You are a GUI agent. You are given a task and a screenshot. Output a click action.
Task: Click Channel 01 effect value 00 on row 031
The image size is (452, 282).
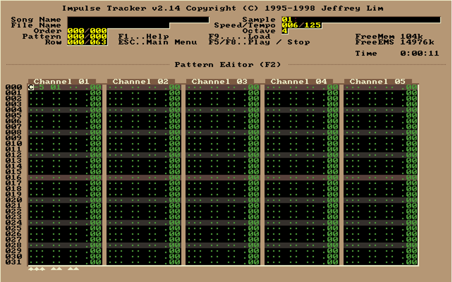pos(95,262)
